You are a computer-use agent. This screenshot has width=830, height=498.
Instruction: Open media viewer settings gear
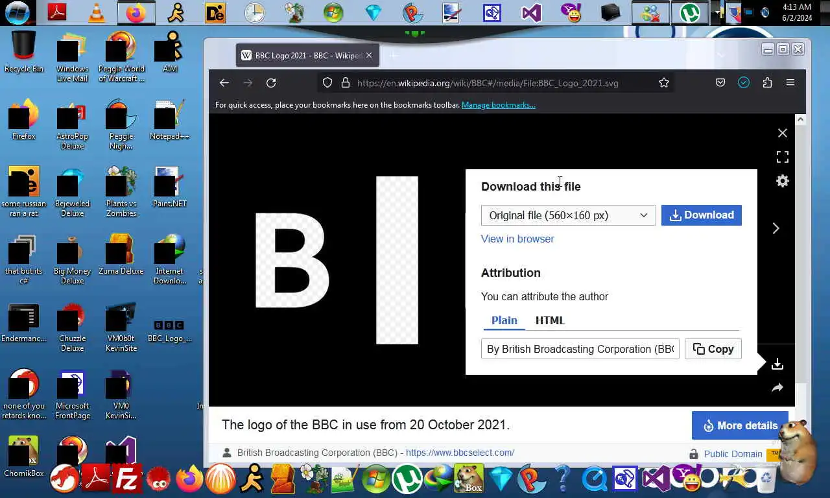(x=783, y=182)
